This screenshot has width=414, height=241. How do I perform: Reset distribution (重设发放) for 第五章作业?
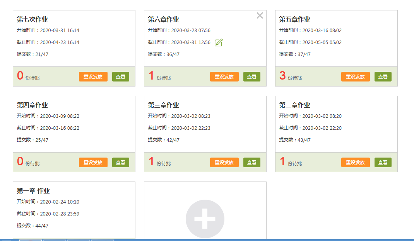point(355,77)
